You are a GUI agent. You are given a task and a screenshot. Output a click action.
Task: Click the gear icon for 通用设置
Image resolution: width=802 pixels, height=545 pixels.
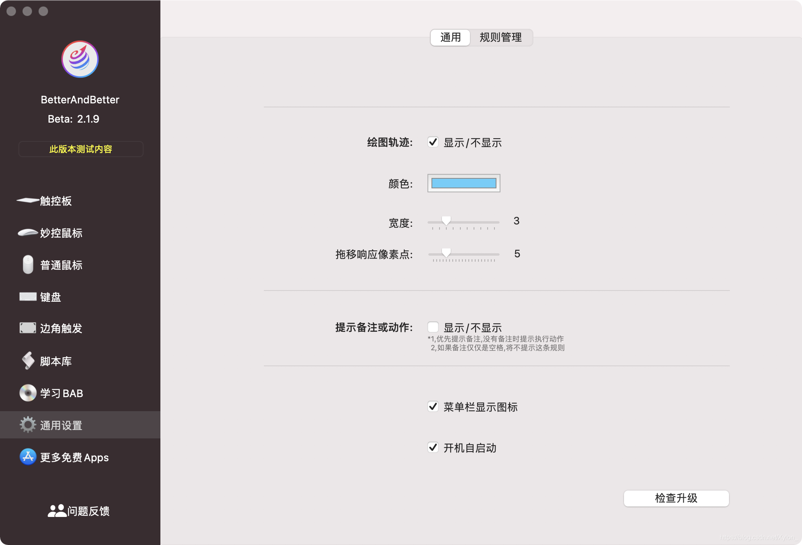coord(28,425)
